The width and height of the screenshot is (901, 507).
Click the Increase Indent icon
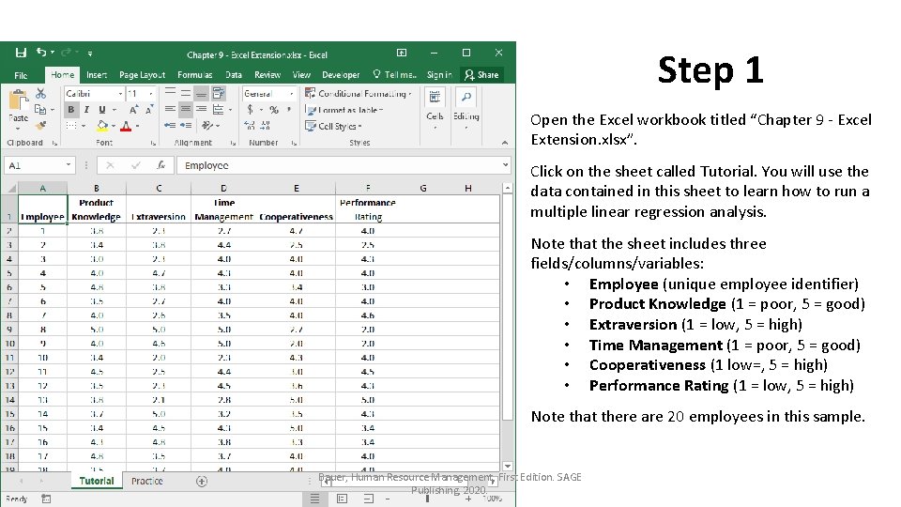[186, 125]
